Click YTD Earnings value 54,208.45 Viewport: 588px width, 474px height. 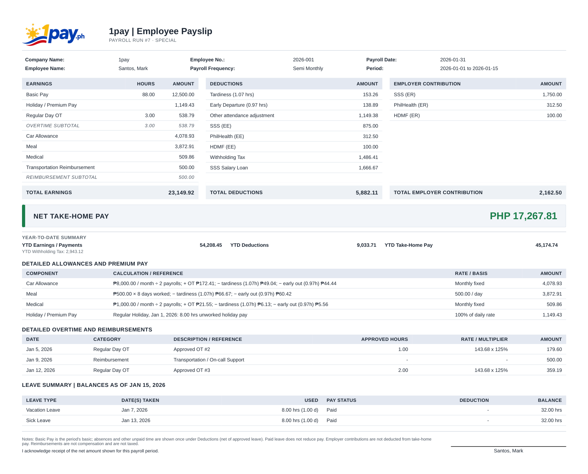[211, 245]
